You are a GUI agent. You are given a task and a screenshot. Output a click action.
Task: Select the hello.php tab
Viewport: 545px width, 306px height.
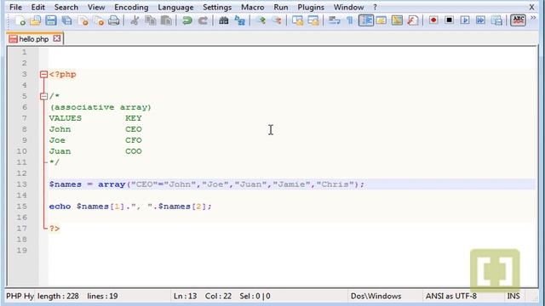pos(34,39)
